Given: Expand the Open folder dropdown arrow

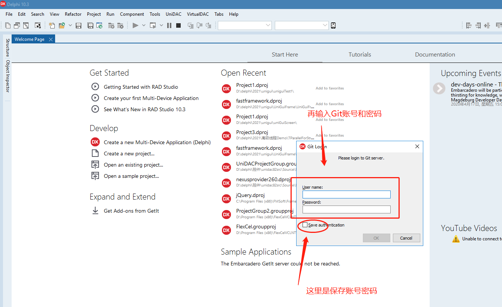Looking at the screenshot, I should pyautogui.click(x=70, y=25).
